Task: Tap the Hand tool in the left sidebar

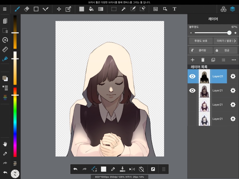Action: tap(5, 144)
